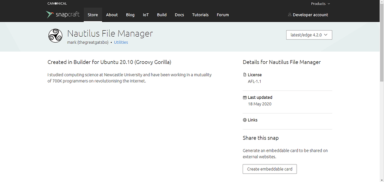Open the Docs page
The width and height of the screenshot is (384, 182).
pyautogui.click(x=179, y=15)
